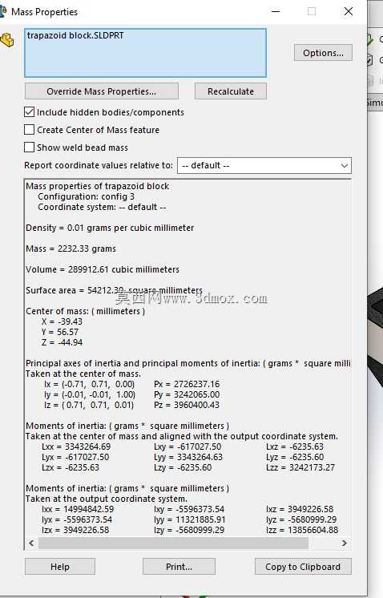Click Lxx = 3343264.69 value

pos(76,446)
